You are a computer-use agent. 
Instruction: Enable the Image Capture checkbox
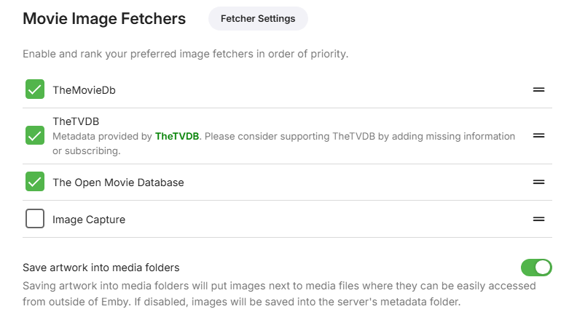pos(35,219)
